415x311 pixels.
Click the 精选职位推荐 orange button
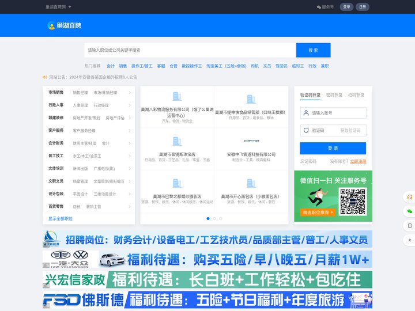click(318, 213)
